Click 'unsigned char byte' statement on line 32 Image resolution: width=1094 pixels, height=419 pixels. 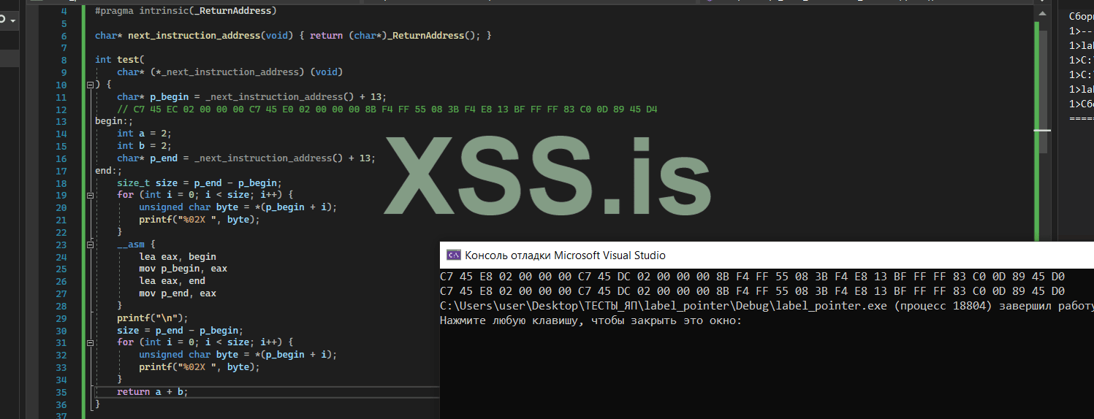point(238,355)
